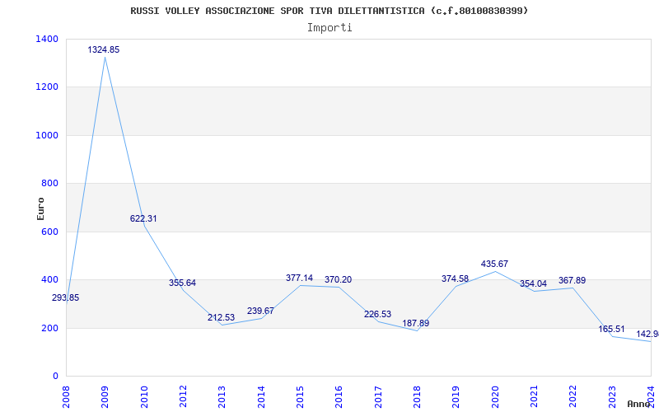
Task: Click the x-axis year 2010
Action: click(x=144, y=396)
